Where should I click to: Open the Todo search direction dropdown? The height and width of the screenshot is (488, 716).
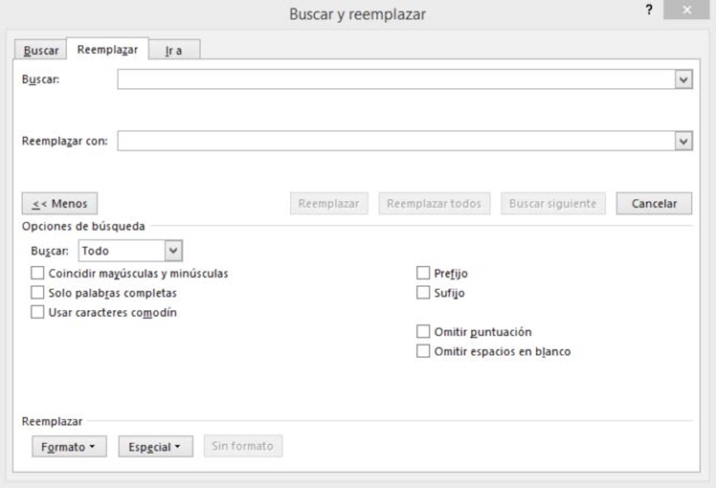point(173,251)
